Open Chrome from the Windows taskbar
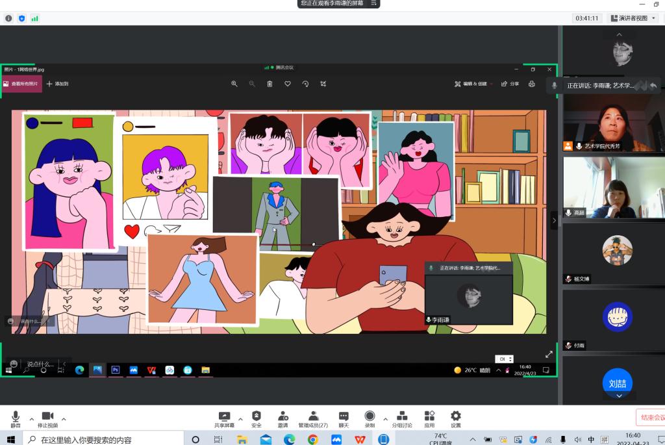Screen dimensions: 665x445 [313, 440]
